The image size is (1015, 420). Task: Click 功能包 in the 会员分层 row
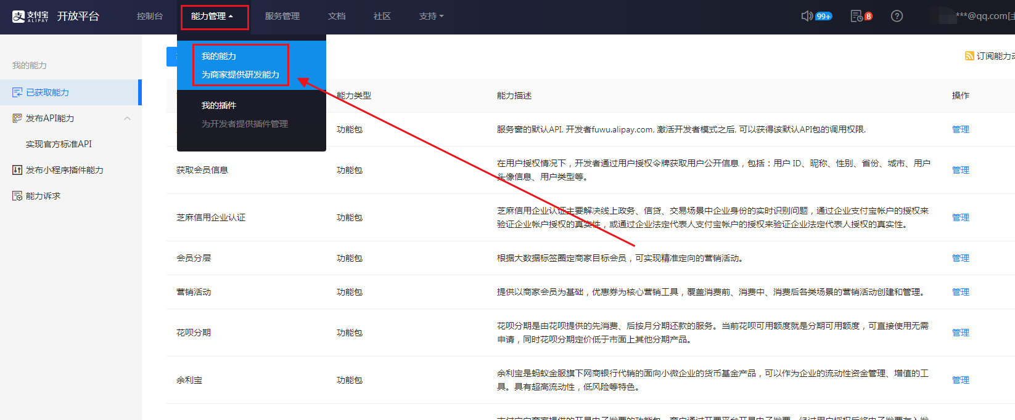[350, 258]
